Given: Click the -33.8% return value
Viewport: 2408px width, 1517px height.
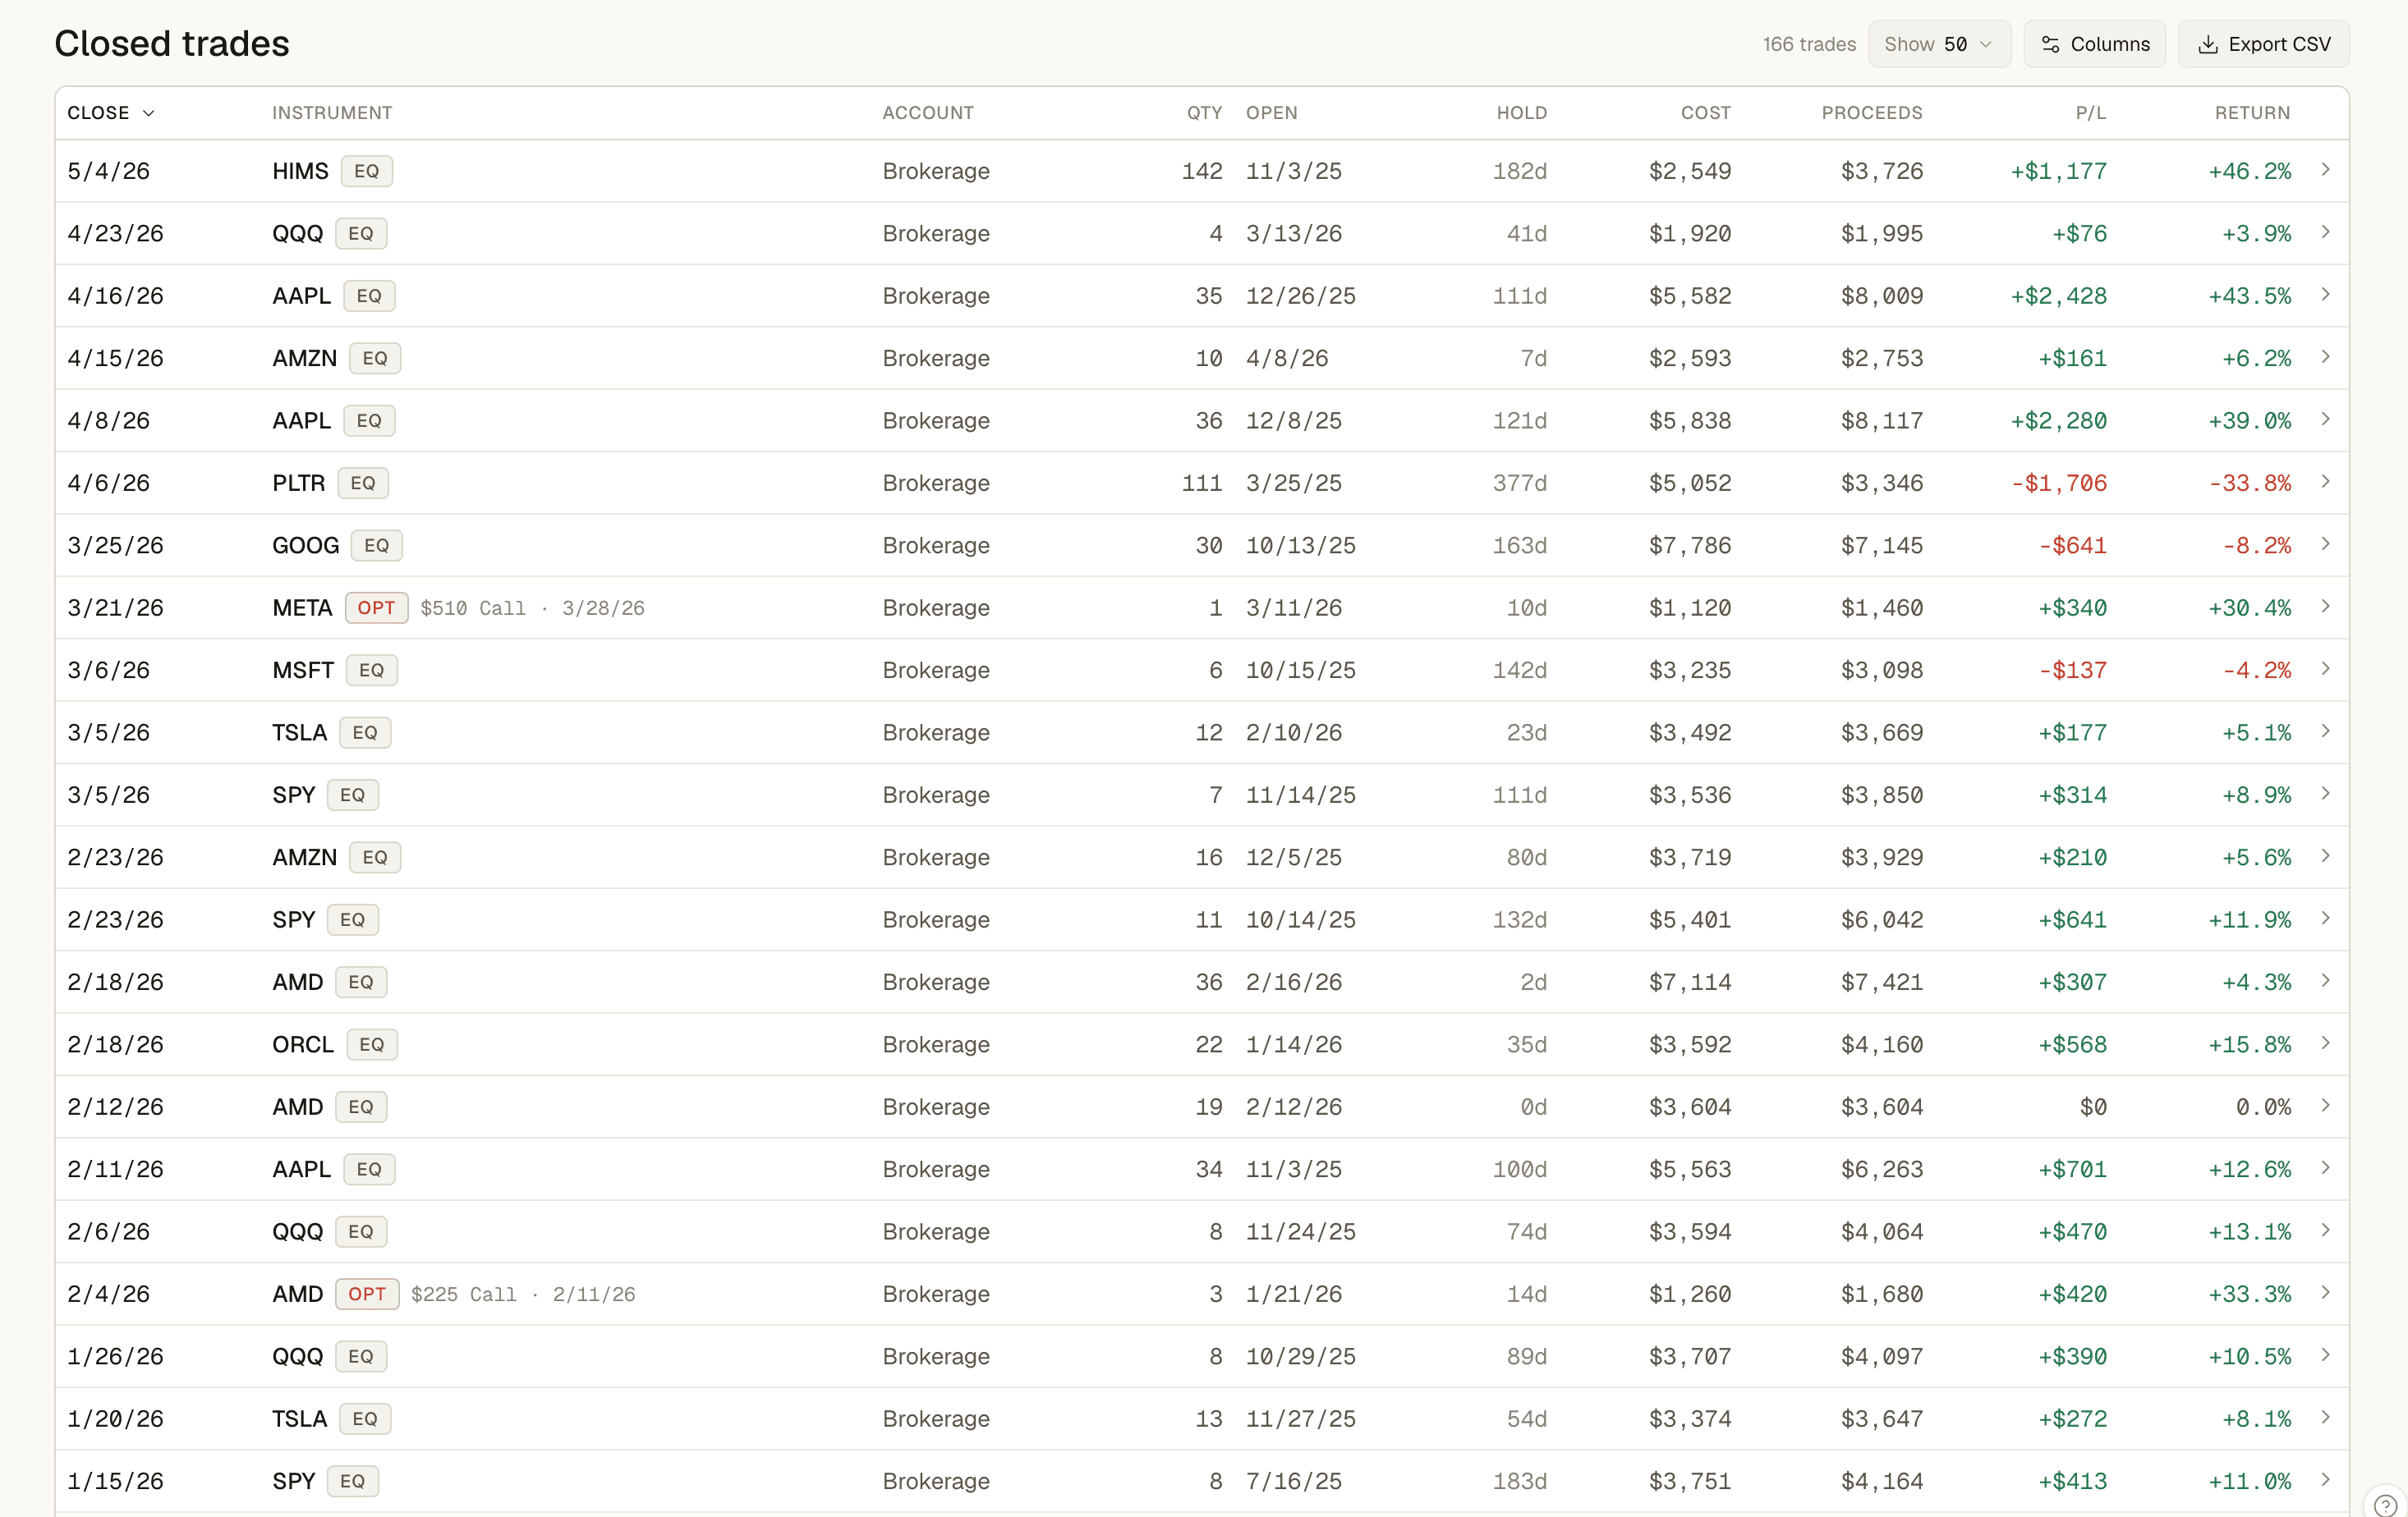Looking at the screenshot, I should click(2249, 483).
